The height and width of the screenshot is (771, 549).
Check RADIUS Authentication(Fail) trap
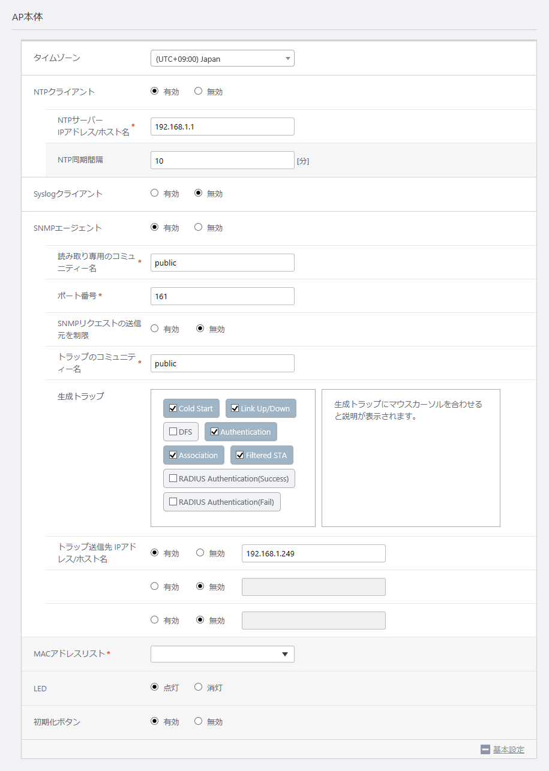pos(173,502)
